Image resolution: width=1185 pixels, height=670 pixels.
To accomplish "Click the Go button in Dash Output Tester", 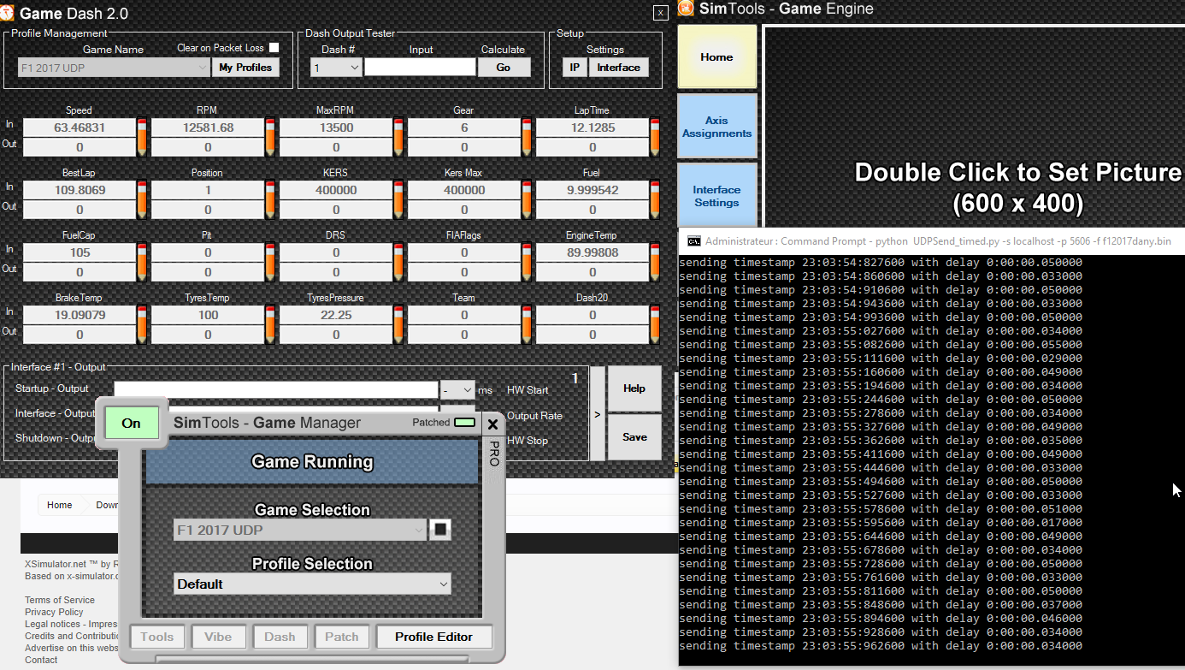I will (504, 68).
